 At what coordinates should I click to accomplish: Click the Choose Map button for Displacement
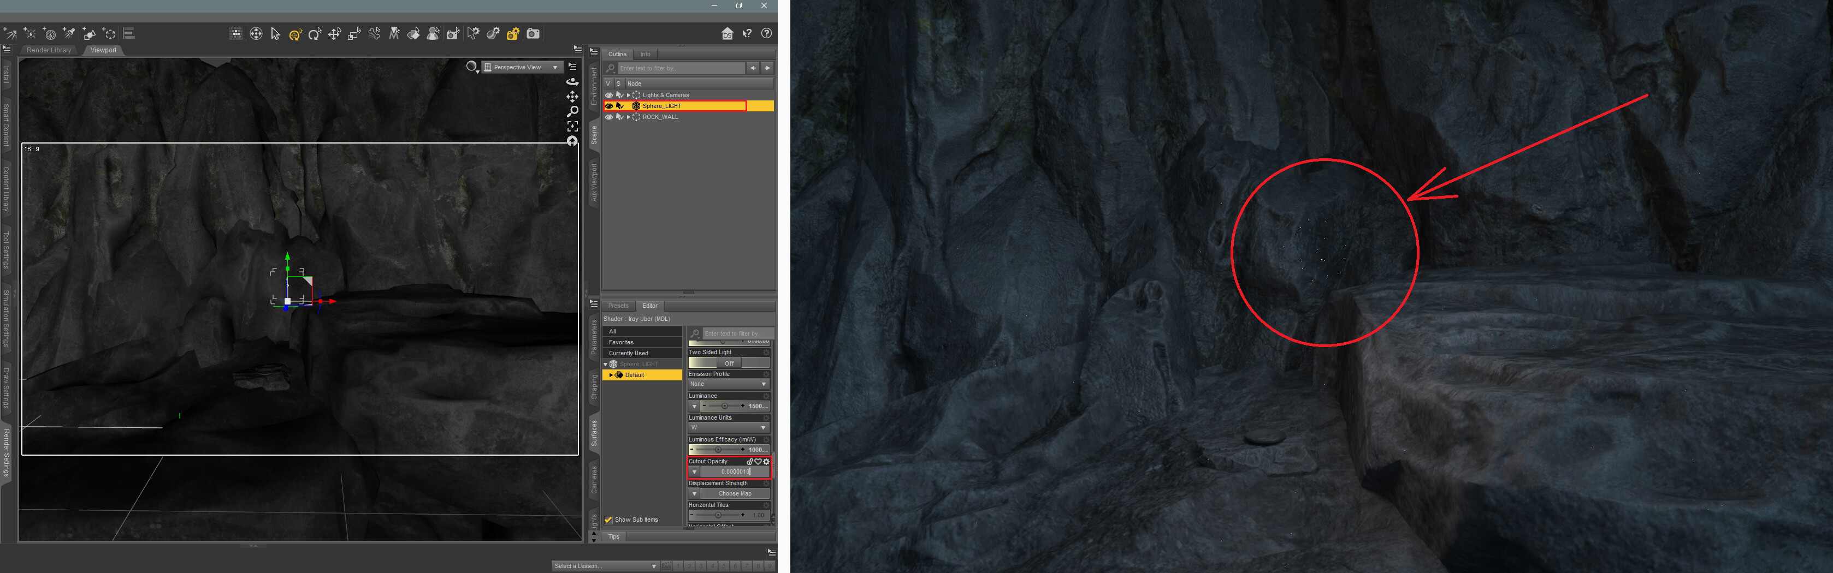(734, 493)
